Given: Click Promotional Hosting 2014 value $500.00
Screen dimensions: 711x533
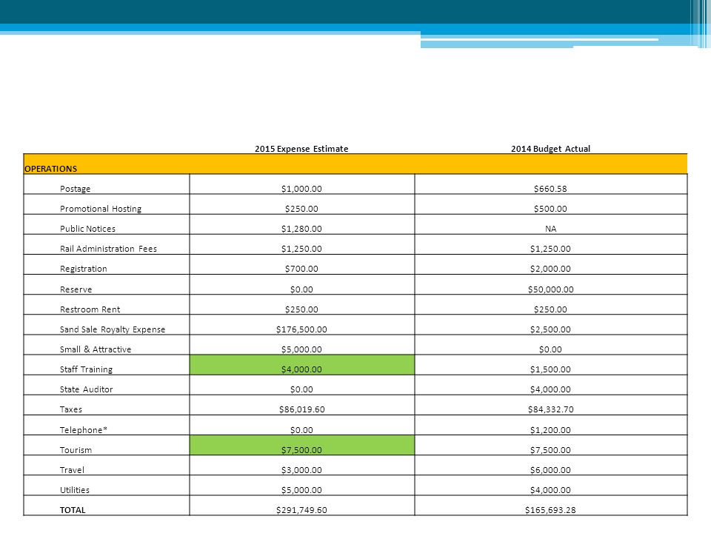Looking at the screenshot, I should pos(550,209).
